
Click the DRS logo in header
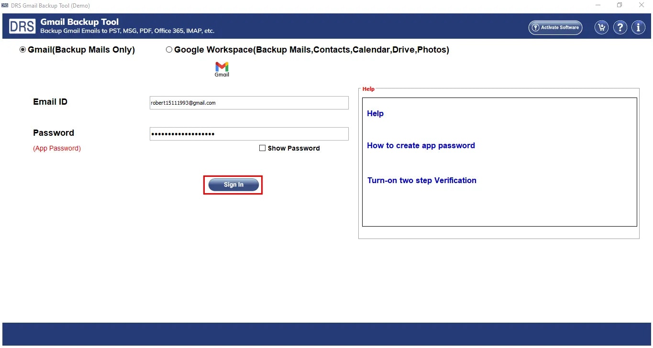tap(22, 26)
